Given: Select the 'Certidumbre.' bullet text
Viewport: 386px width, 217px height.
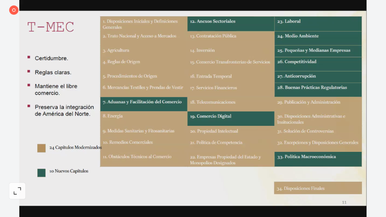Looking at the screenshot, I should (x=51, y=58).
